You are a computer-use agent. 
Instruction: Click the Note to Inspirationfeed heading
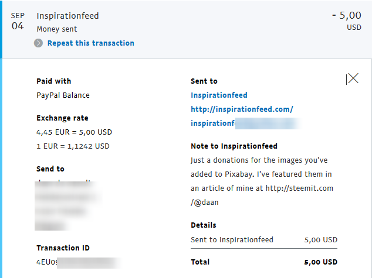pos(234,146)
